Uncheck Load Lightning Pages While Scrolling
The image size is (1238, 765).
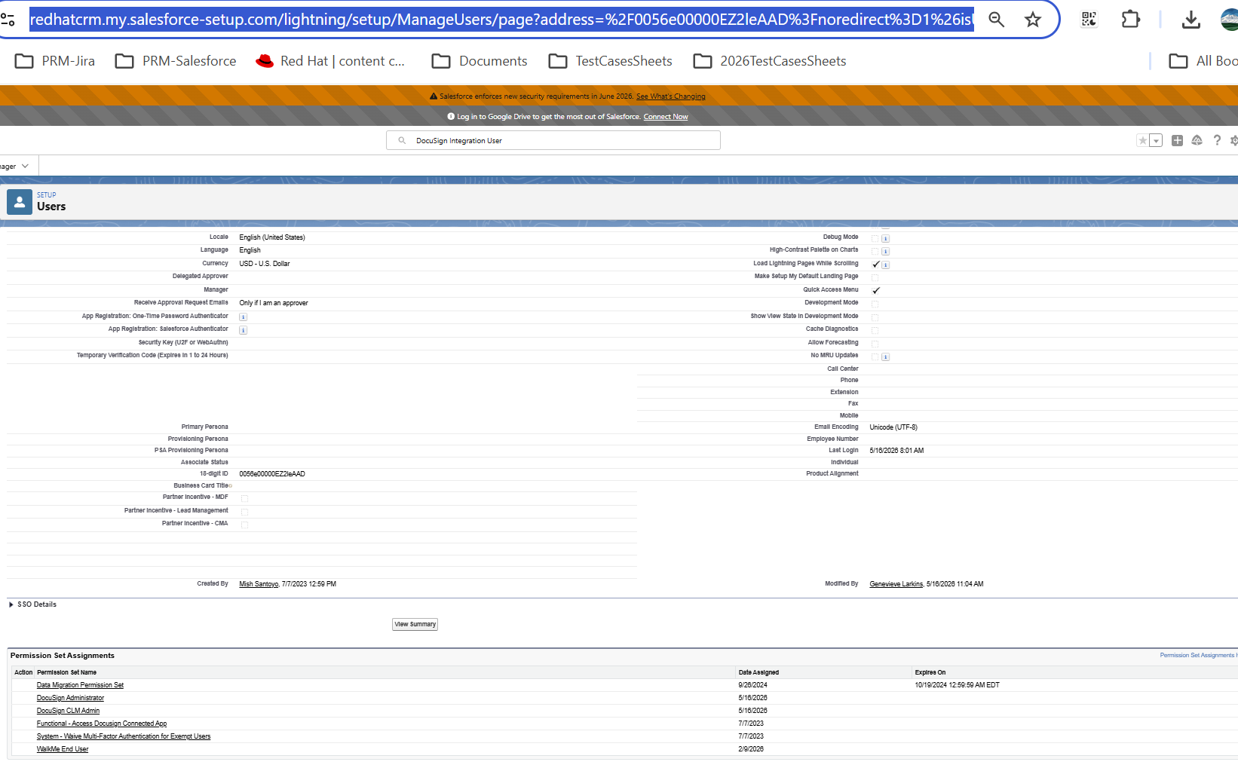tap(875, 265)
